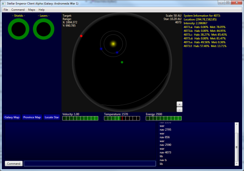This screenshot has height=171, width=244.
Task: Open the Maps menu
Action: (x=32, y=10)
